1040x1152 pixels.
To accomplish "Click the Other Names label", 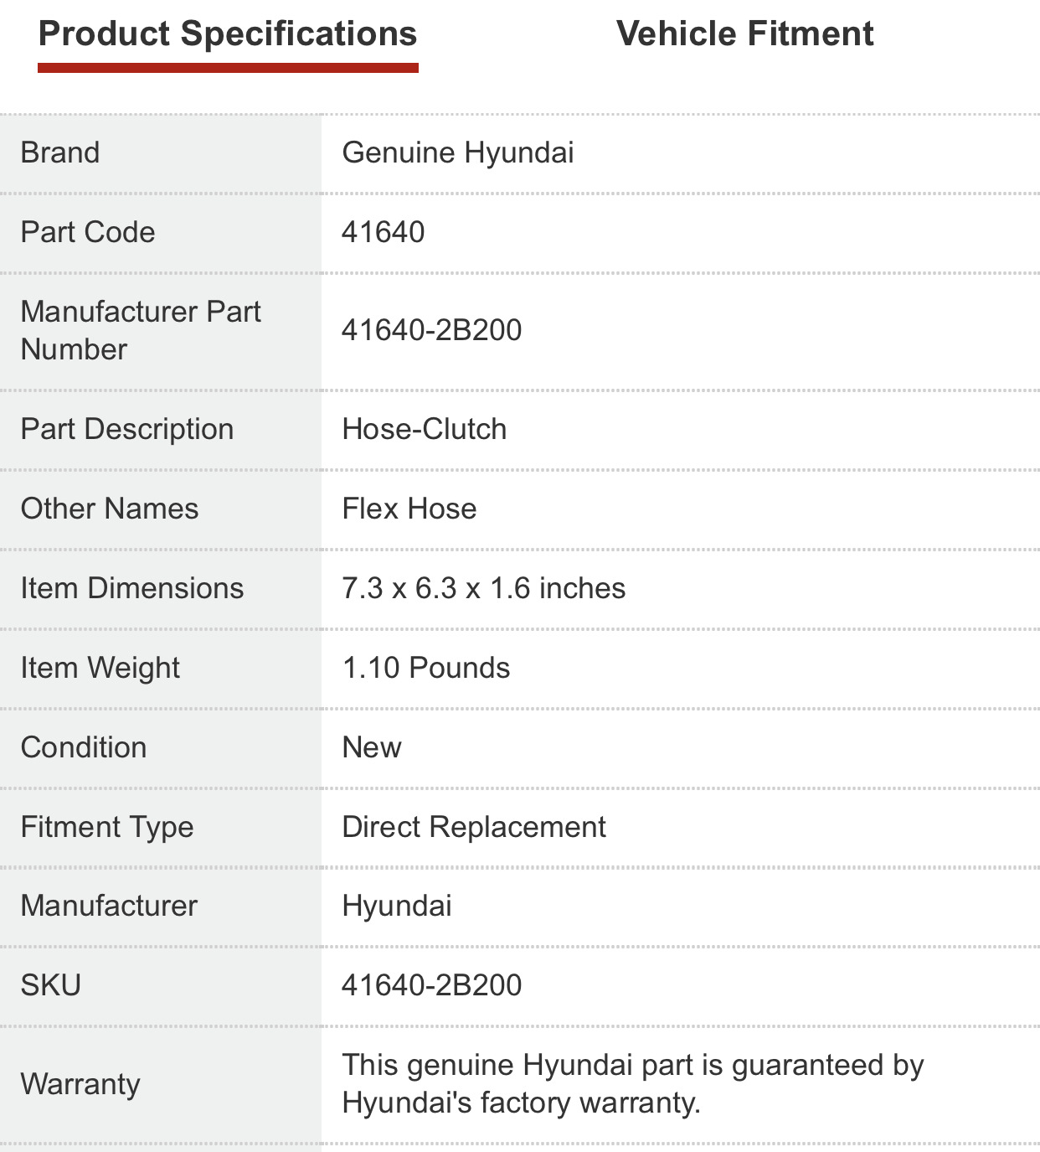I will click(x=110, y=509).
